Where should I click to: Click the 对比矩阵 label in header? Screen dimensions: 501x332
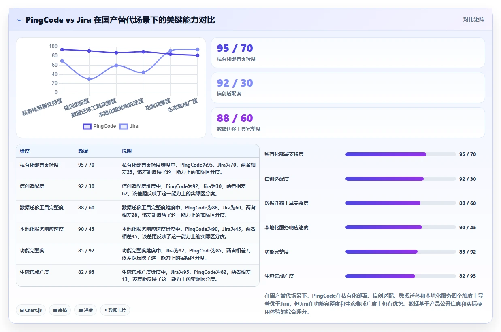coord(474,19)
